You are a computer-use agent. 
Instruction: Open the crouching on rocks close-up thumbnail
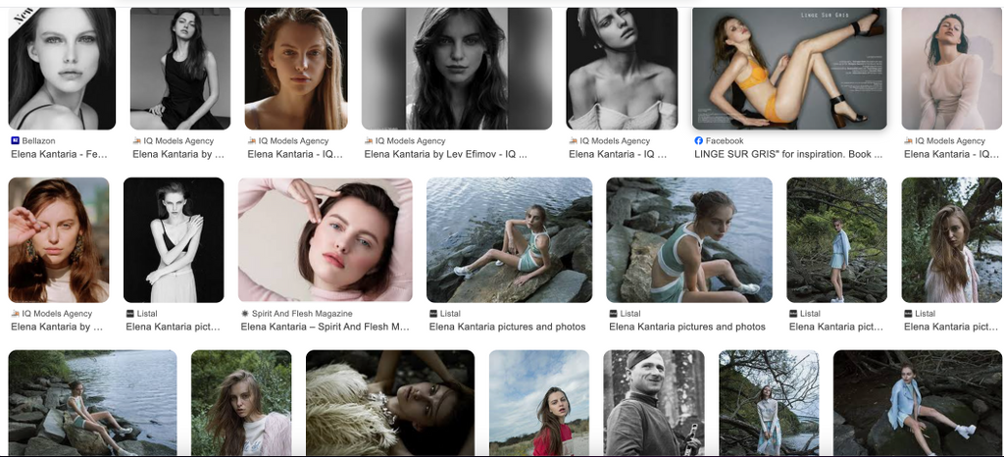point(689,240)
